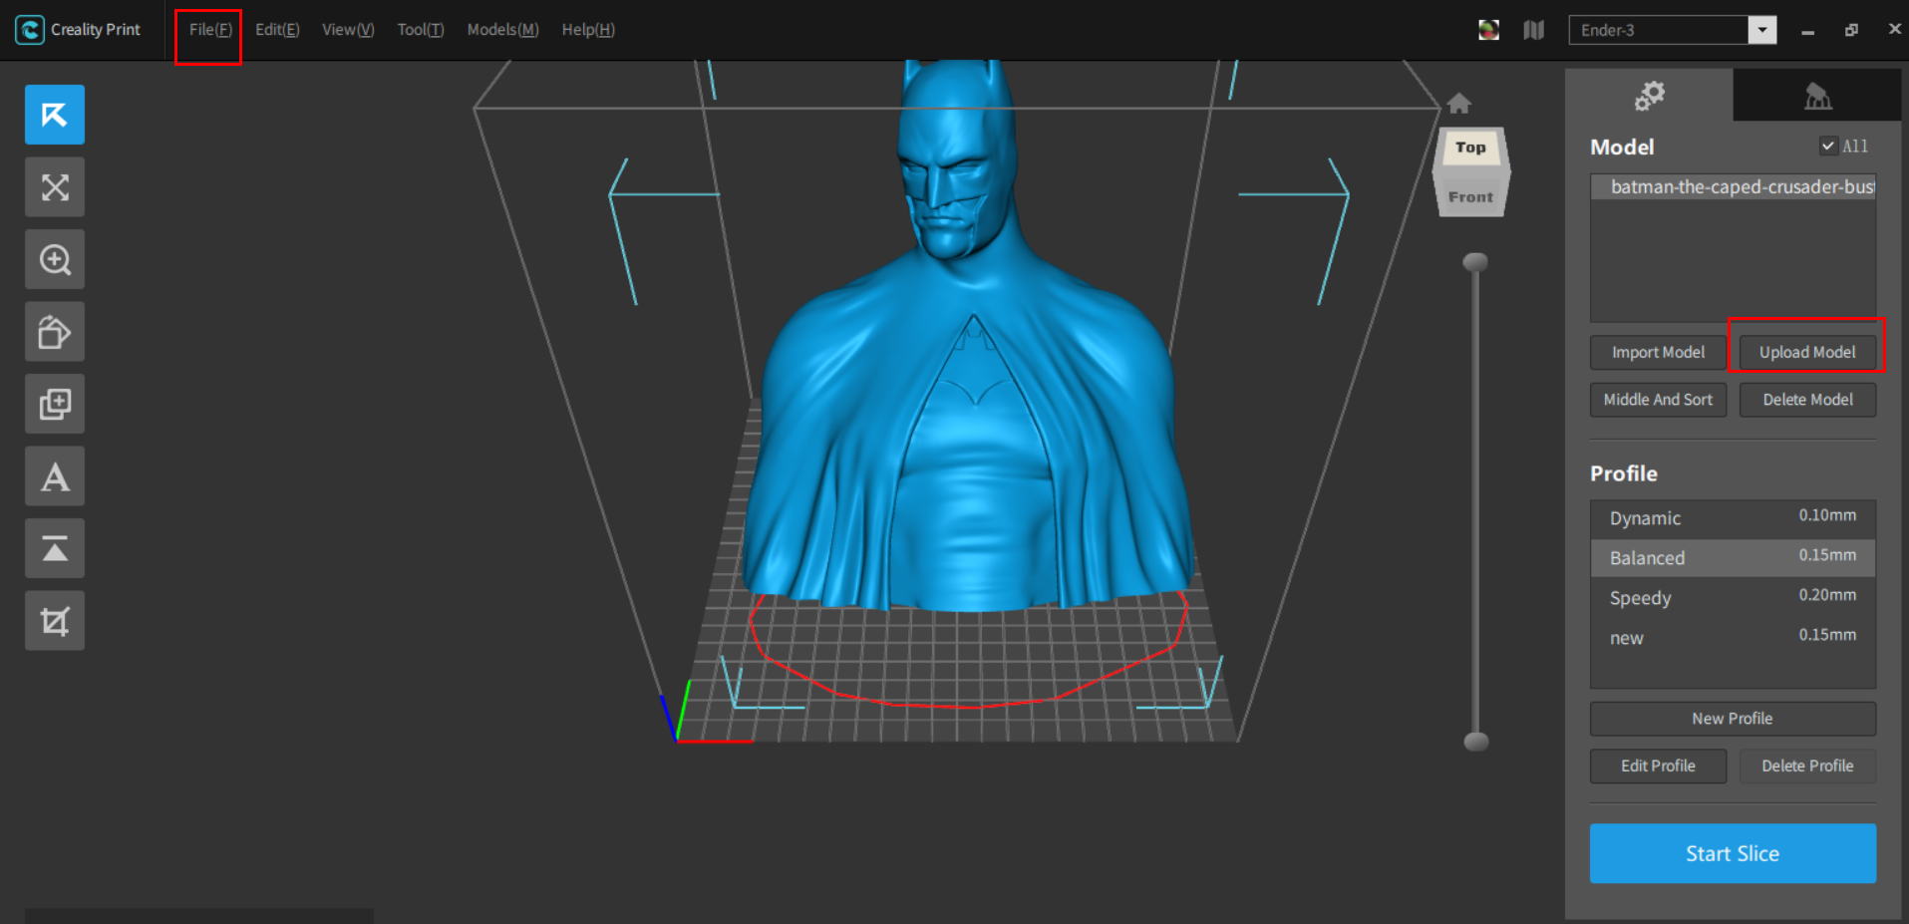The image size is (1909, 924).
Task: Select the arrow selection tool
Action: click(54, 114)
